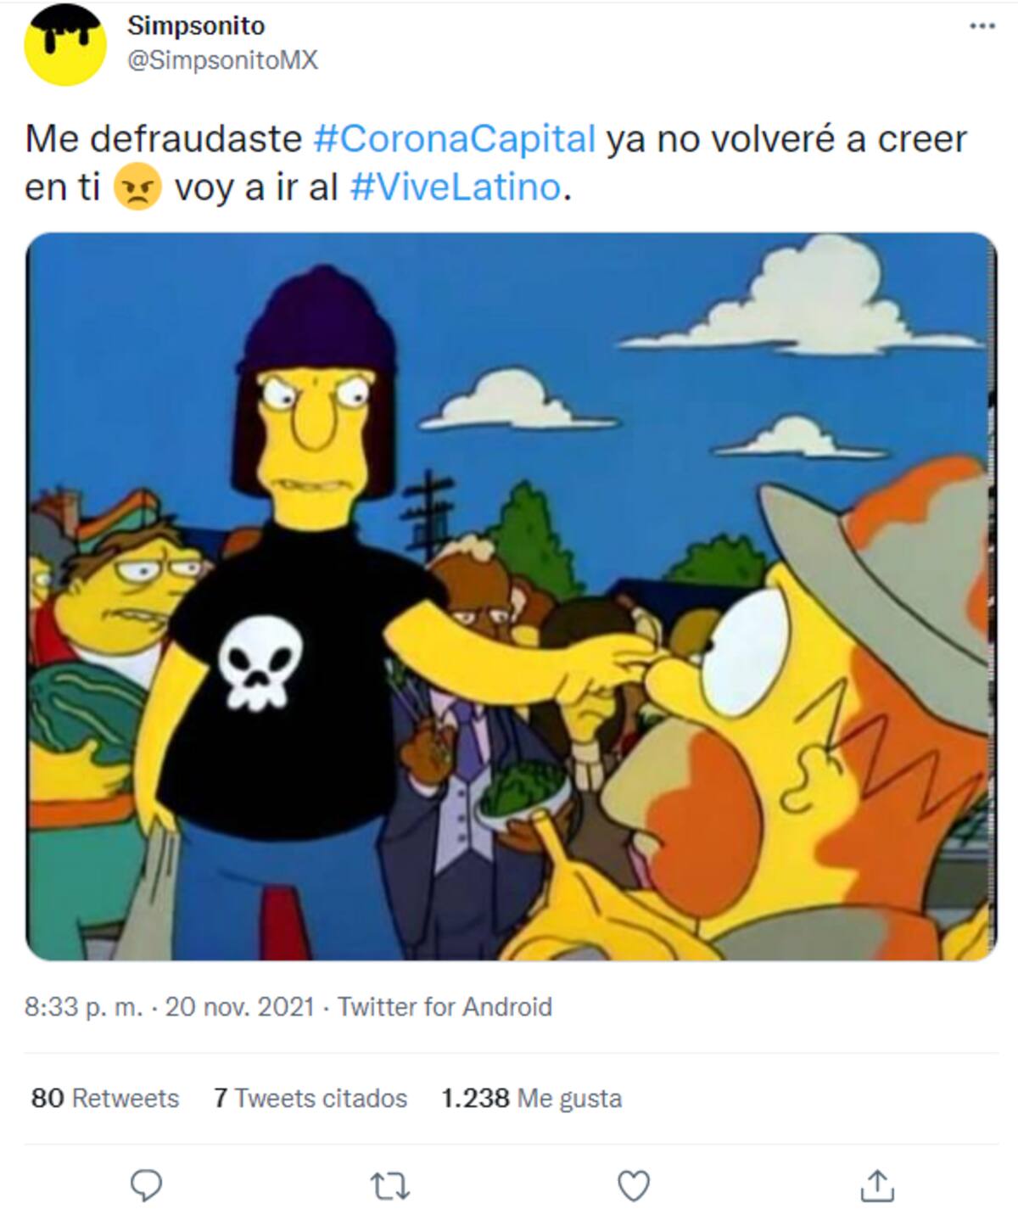The image size is (1018, 1209).
Task: Open the three-dot more options menu
Action: pyautogui.click(x=982, y=26)
